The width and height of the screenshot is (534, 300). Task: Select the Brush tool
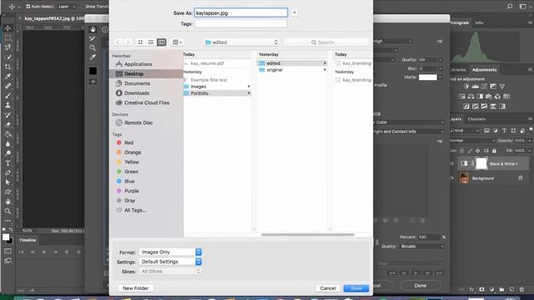(8, 96)
